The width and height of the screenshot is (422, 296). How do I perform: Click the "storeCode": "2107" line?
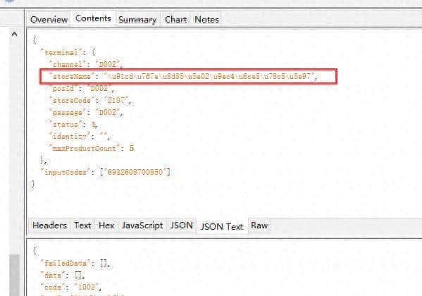click(90, 101)
